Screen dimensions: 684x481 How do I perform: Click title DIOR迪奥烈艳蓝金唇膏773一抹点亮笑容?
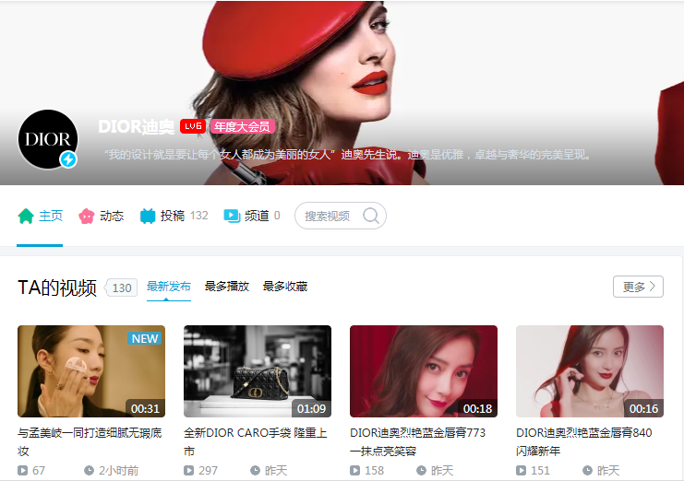click(418, 441)
